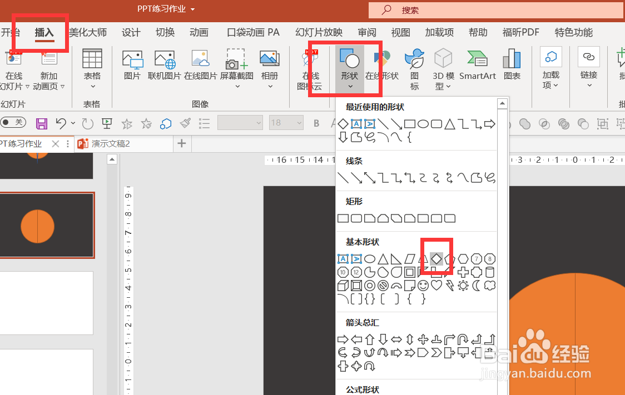Open the 动画 animations tab
The image size is (625, 395).
[x=199, y=32]
